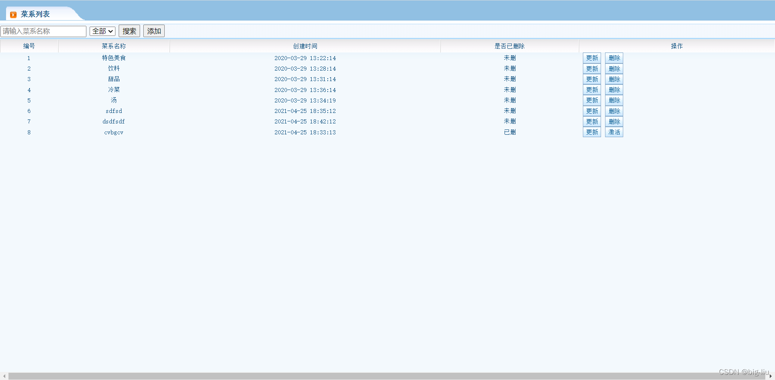Click 更新 for the 甜品 row
Image resolution: width=775 pixels, height=380 pixels.
click(x=592, y=79)
